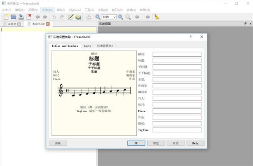253x166 pixels.
Task: Go to previous document with back arrow
Action: pyautogui.click(x=38, y=17)
